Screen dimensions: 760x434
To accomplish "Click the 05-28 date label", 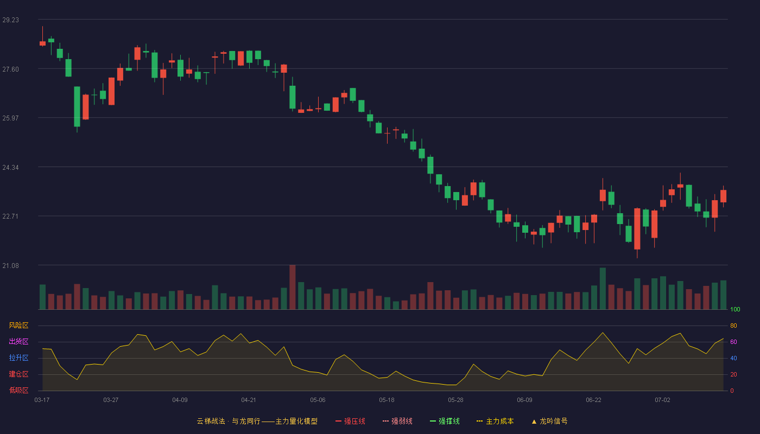I will pyautogui.click(x=455, y=400).
